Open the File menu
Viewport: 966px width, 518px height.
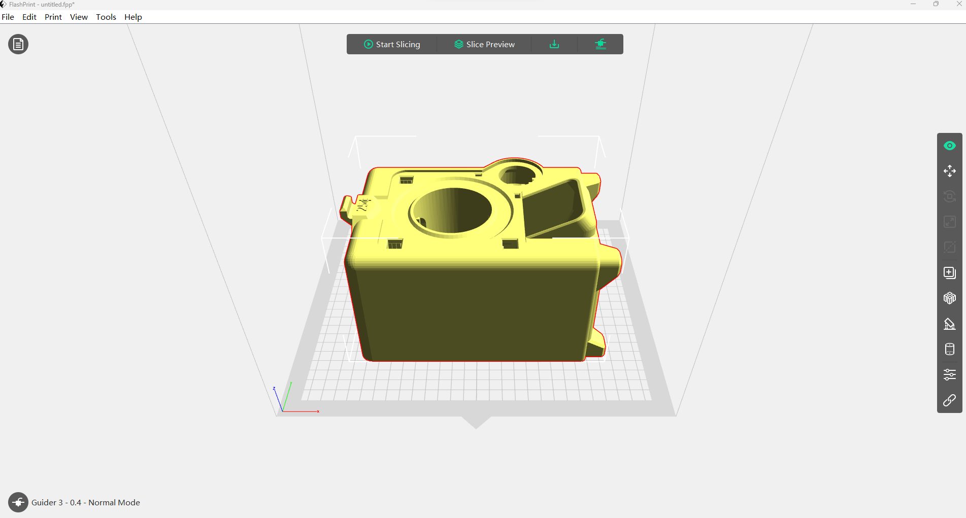click(8, 17)
